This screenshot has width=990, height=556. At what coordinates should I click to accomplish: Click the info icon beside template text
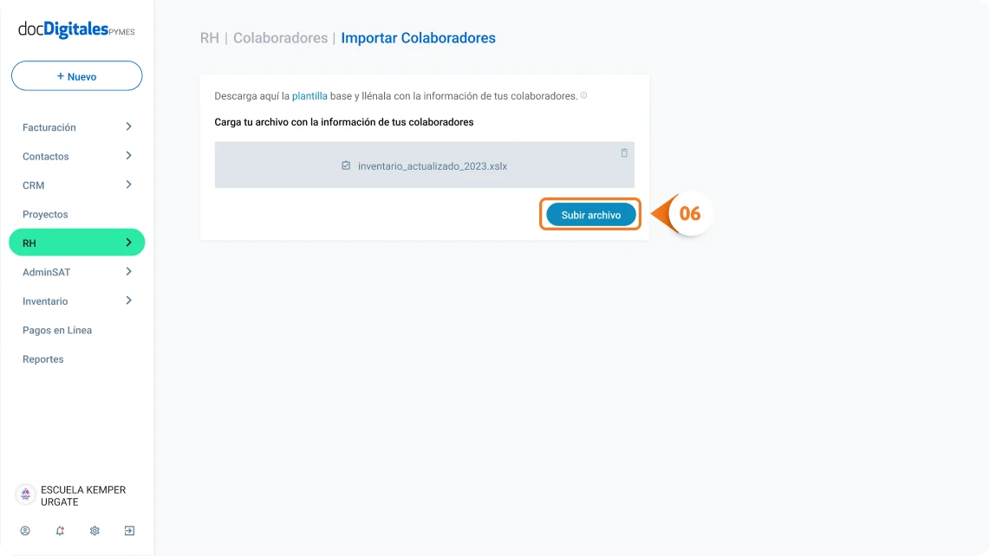click(x=584, y=95)
